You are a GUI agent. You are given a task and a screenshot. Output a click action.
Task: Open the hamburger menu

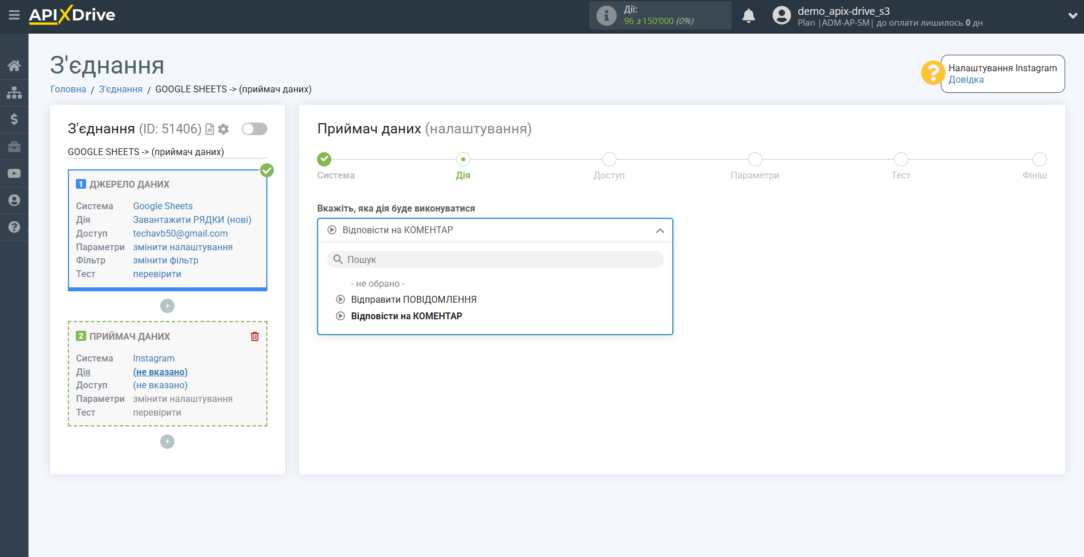(x=14, y=15)
